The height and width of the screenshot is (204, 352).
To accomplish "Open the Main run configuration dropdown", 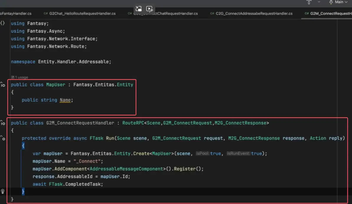I will point(338,2).
